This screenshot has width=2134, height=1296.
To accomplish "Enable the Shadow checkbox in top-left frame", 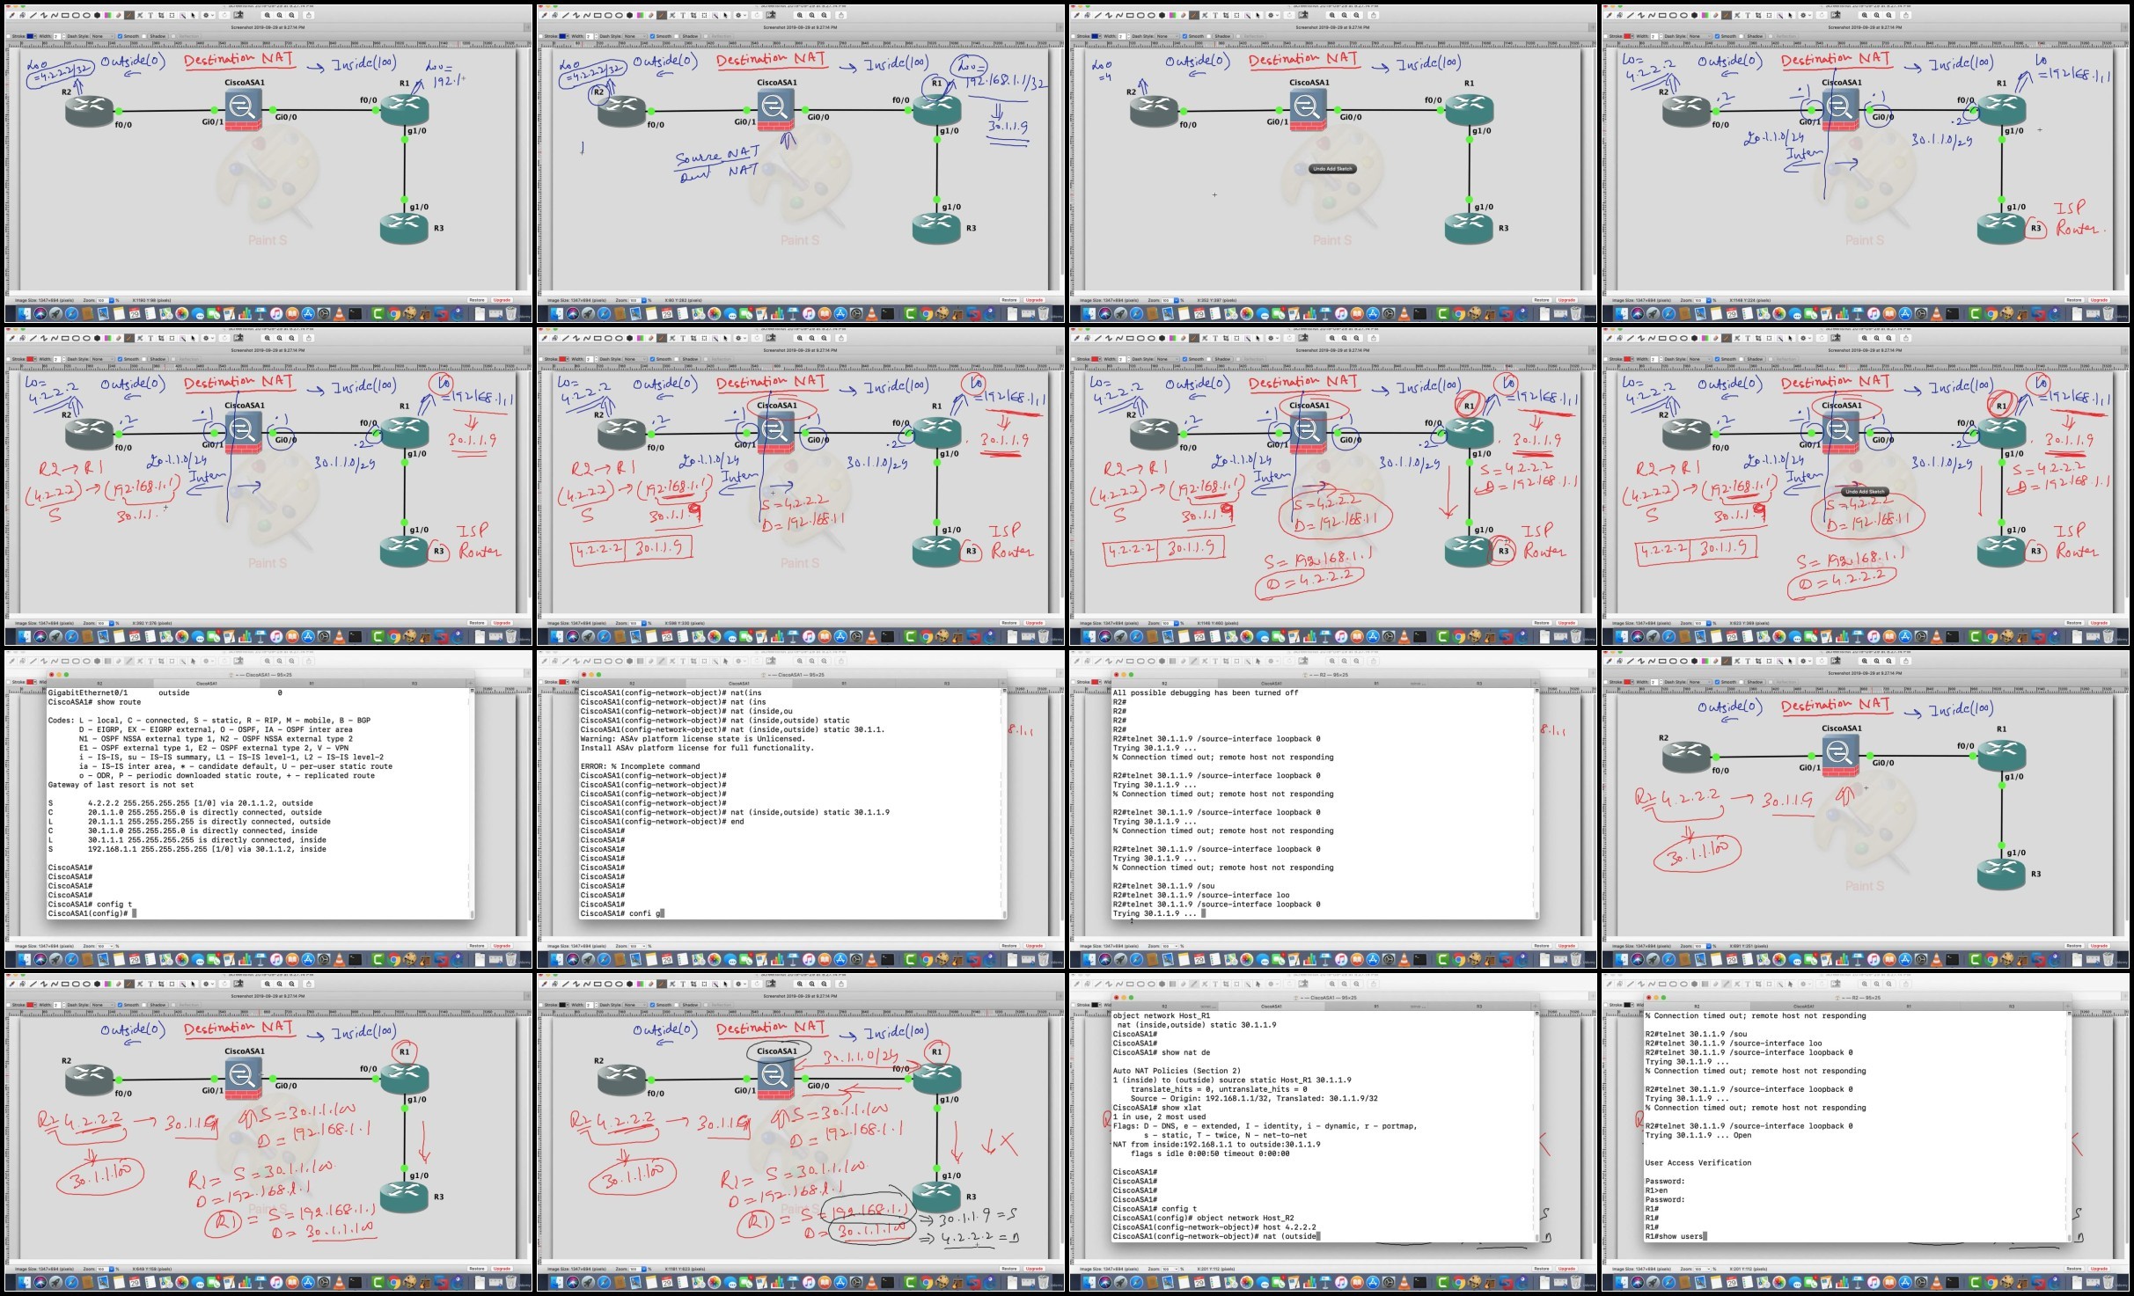I will coord(144,36).
